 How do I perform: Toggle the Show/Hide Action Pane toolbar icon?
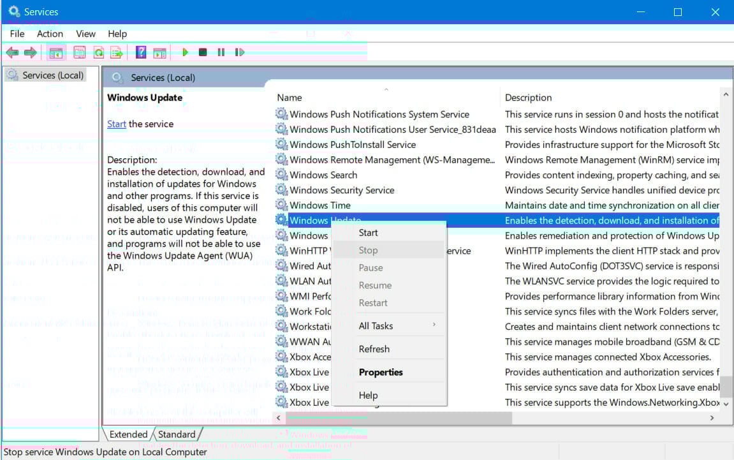click(x=159, y=52)
